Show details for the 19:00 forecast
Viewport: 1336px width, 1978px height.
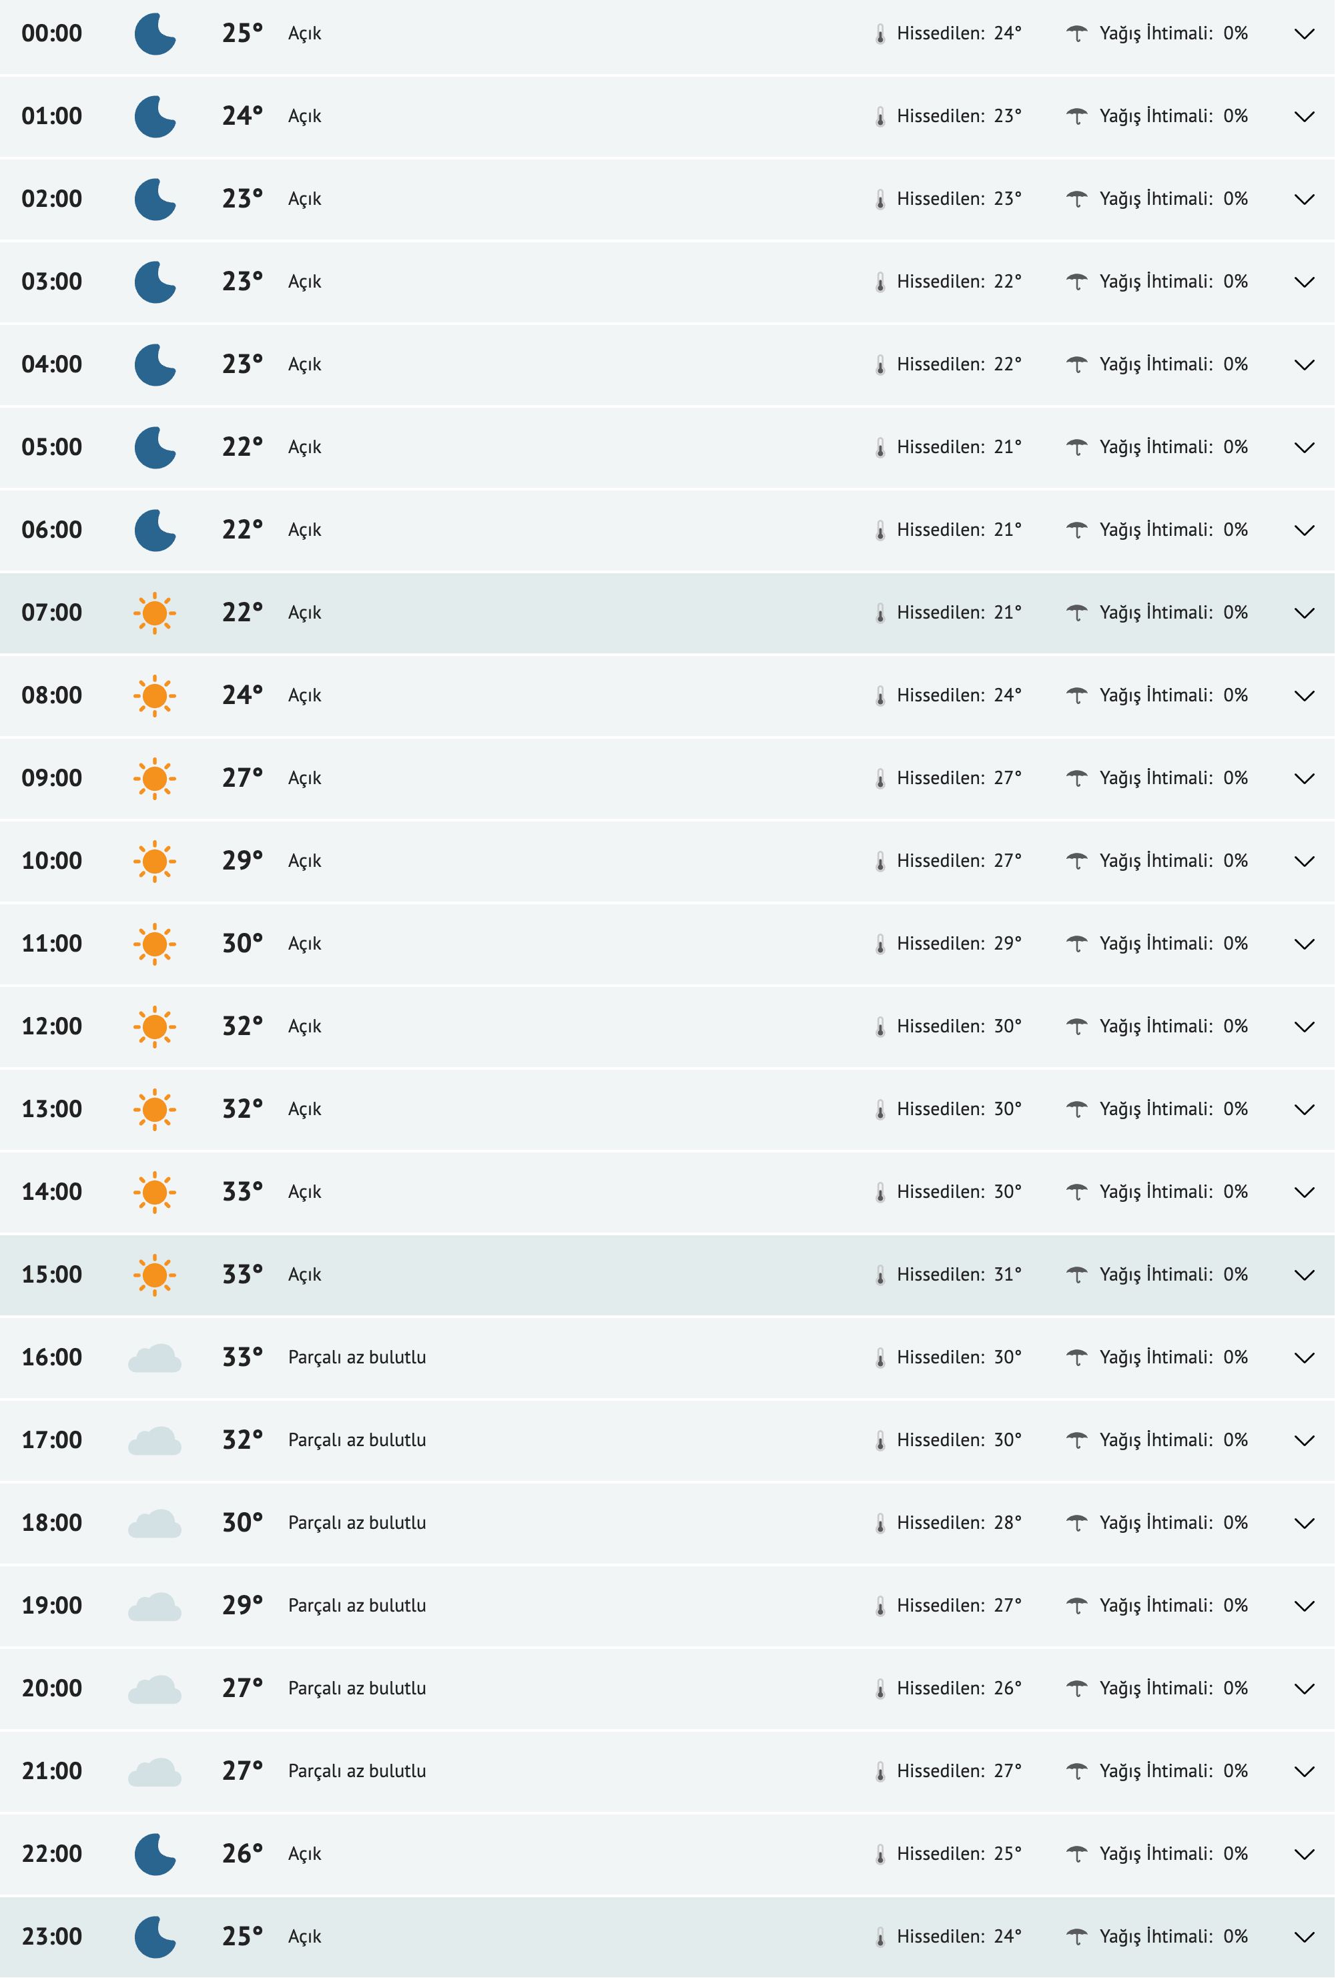(1304, 1606)
